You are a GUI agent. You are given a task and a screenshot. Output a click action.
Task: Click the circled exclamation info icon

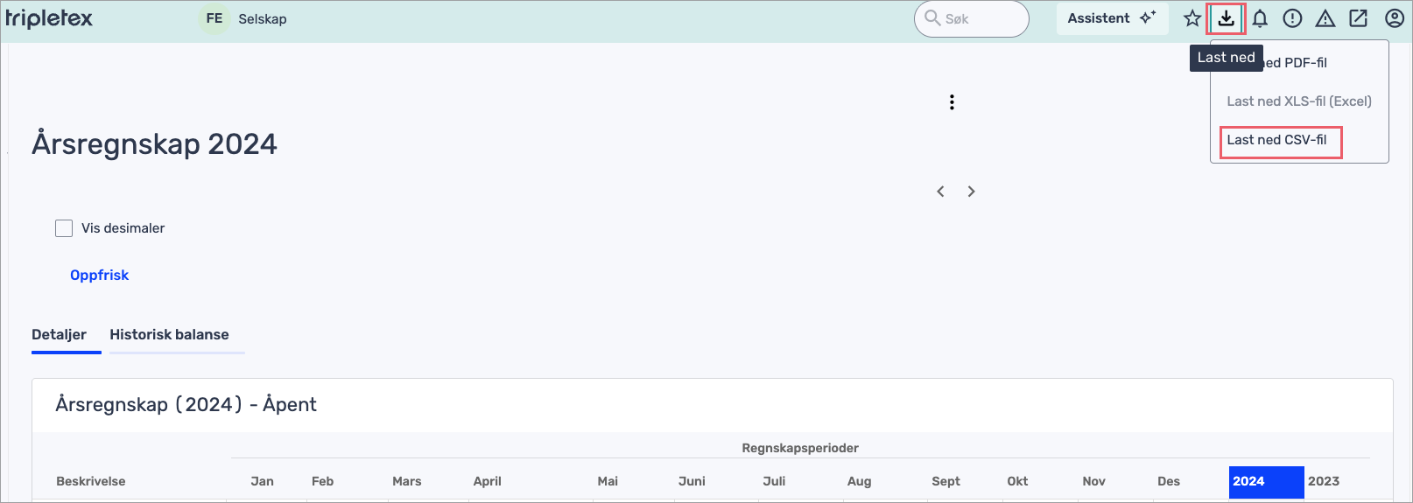click(x=1292, y=18)
